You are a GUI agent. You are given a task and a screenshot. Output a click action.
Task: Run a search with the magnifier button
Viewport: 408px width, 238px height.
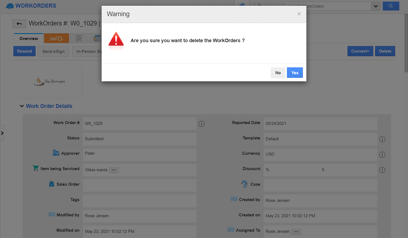[391, 6]
